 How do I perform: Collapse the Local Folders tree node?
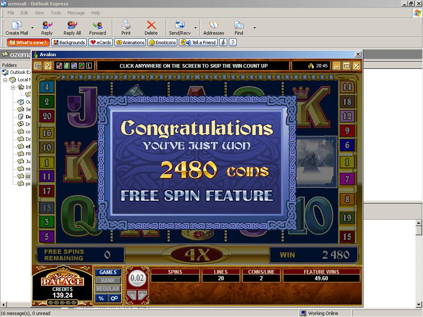click(6, 80)
